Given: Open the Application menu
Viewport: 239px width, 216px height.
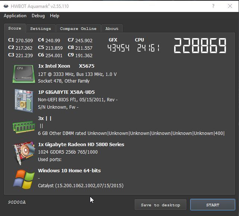Looking at the screenshot, I should tap(15, 16).
